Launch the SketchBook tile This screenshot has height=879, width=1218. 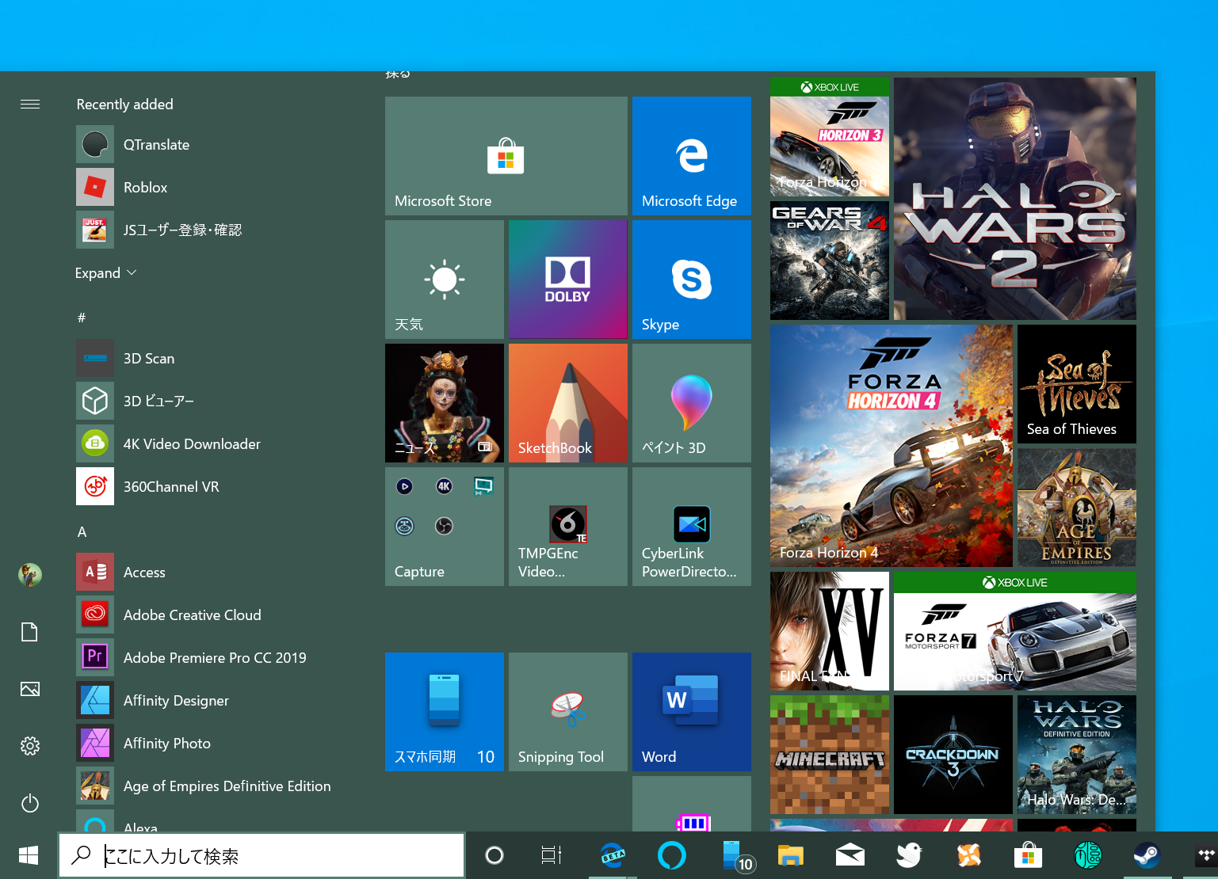pos(568,403)
